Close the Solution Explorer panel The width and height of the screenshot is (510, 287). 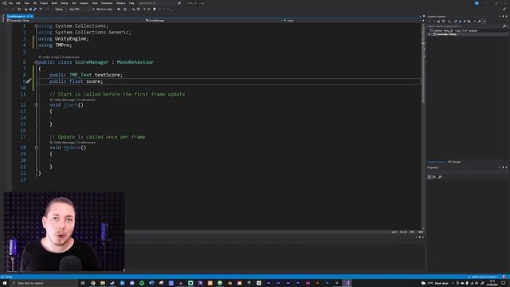[x=507, y=16]
